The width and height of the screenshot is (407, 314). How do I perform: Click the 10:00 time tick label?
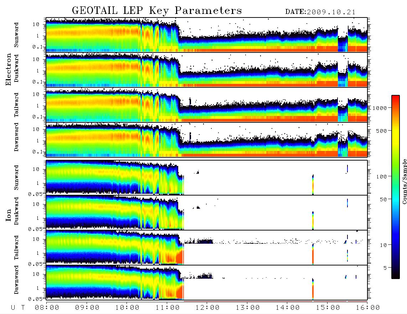pos(127,308)
